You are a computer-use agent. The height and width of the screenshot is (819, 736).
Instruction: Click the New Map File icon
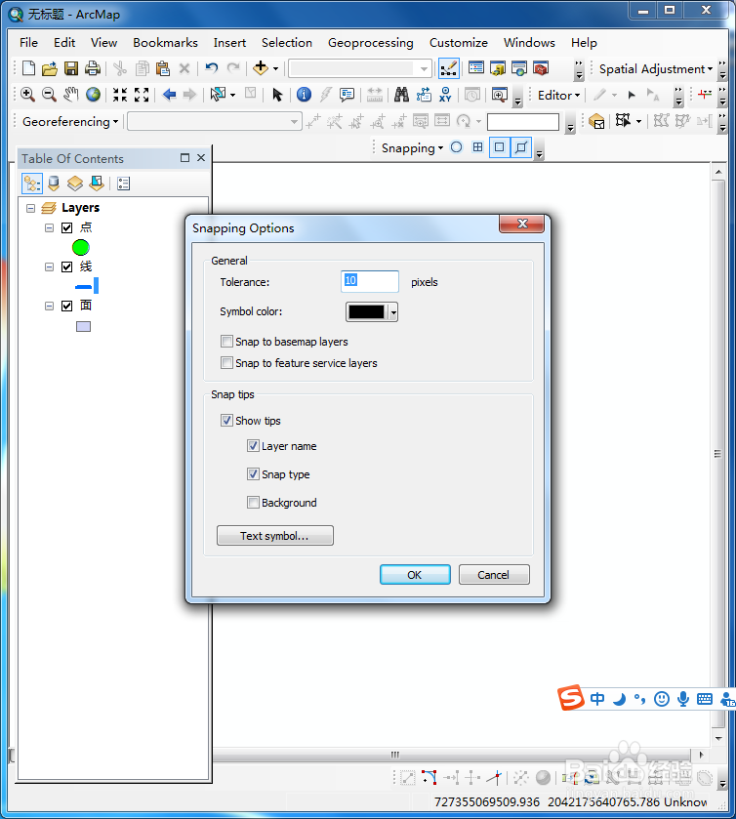click(x=28, y=68)
